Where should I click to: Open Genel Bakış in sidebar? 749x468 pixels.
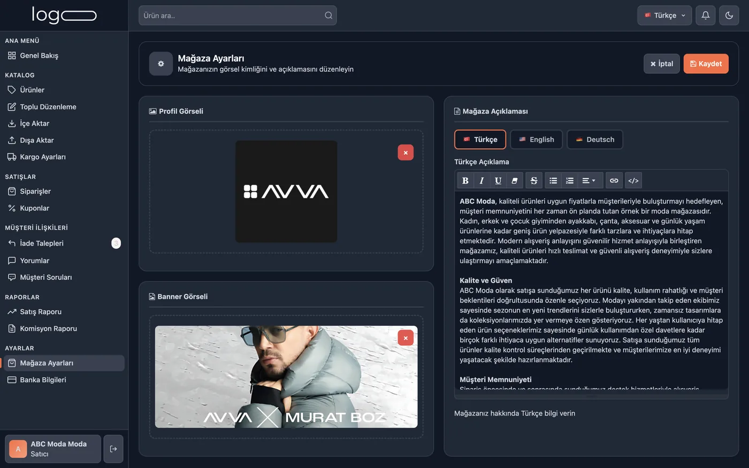click(64, 56)
